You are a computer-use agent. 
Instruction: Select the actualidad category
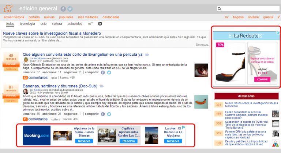click(75, 24)
